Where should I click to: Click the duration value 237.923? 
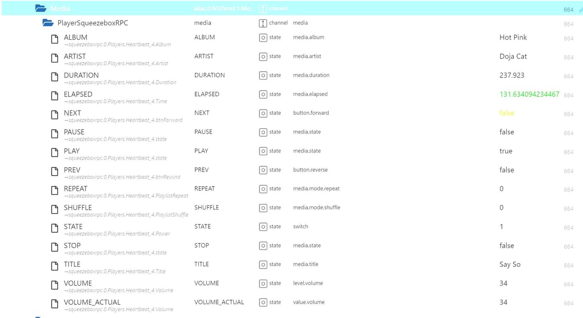[512, 75]
